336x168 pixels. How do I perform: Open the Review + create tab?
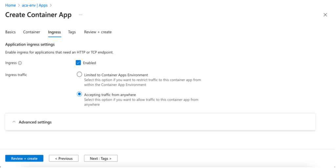(98, 32)
